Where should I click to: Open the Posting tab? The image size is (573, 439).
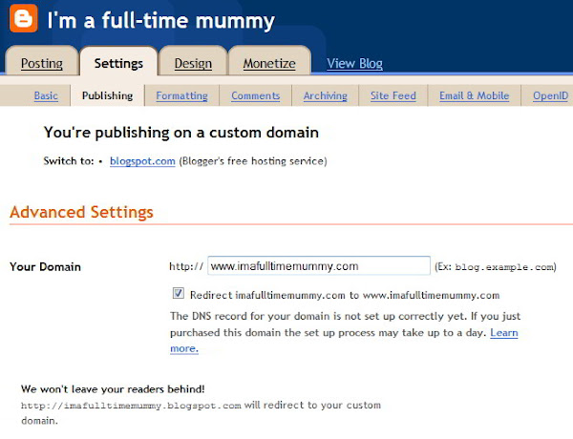click(42, 63)
